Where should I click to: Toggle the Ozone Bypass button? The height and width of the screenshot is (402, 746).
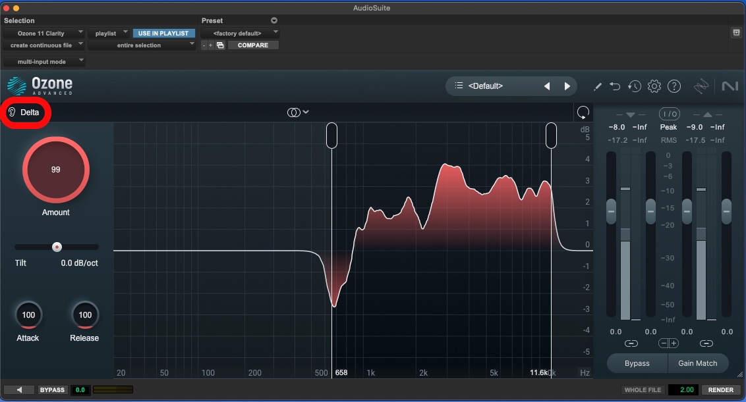[x=637, y=363]
